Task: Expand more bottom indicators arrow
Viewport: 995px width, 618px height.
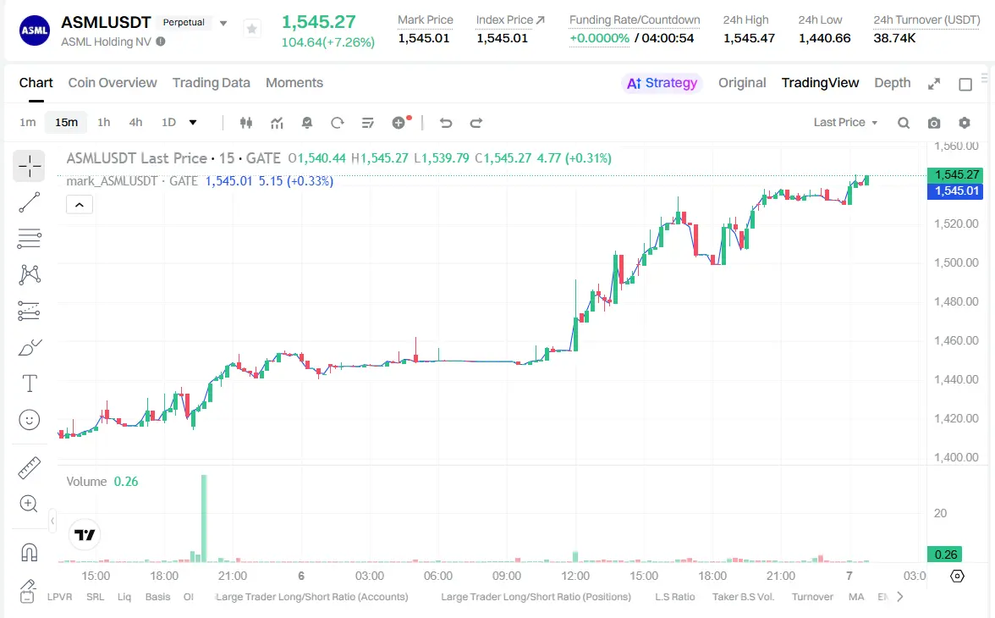Action: click(900, 596)
